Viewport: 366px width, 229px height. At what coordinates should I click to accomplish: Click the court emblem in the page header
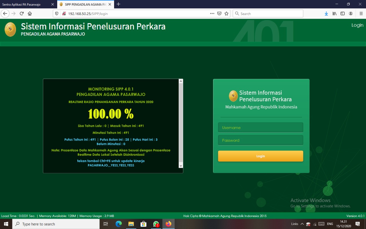coord(10,29)
